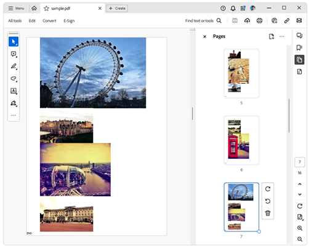The width and height of the screenshot is (309, 248).
Task: Rotate view in right rail
Action: pos(300,206)
